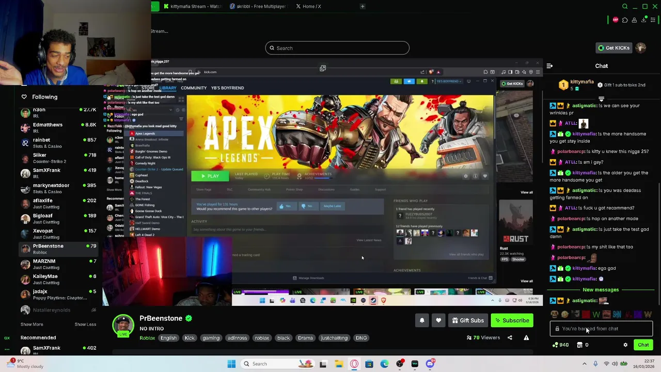Image resolution: width=661 pixels, height=372 pixels.
Task: Click PrBeenstone live avatar
Action: click(123, 326)
